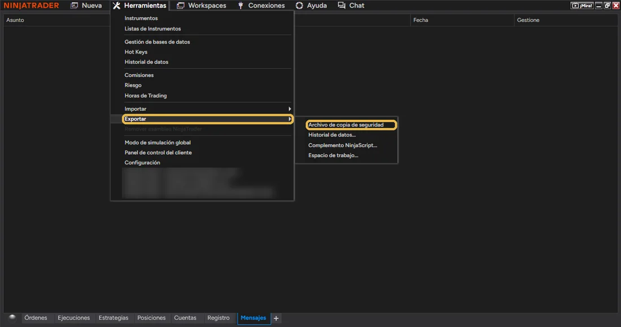Switch to the Estrategias tab
Image resolution: width=621 pixels, height=327 pixels.
point(113,318)
